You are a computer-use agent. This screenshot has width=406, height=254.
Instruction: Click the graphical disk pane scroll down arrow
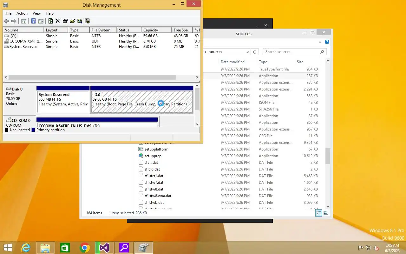[x=197, y=124]
